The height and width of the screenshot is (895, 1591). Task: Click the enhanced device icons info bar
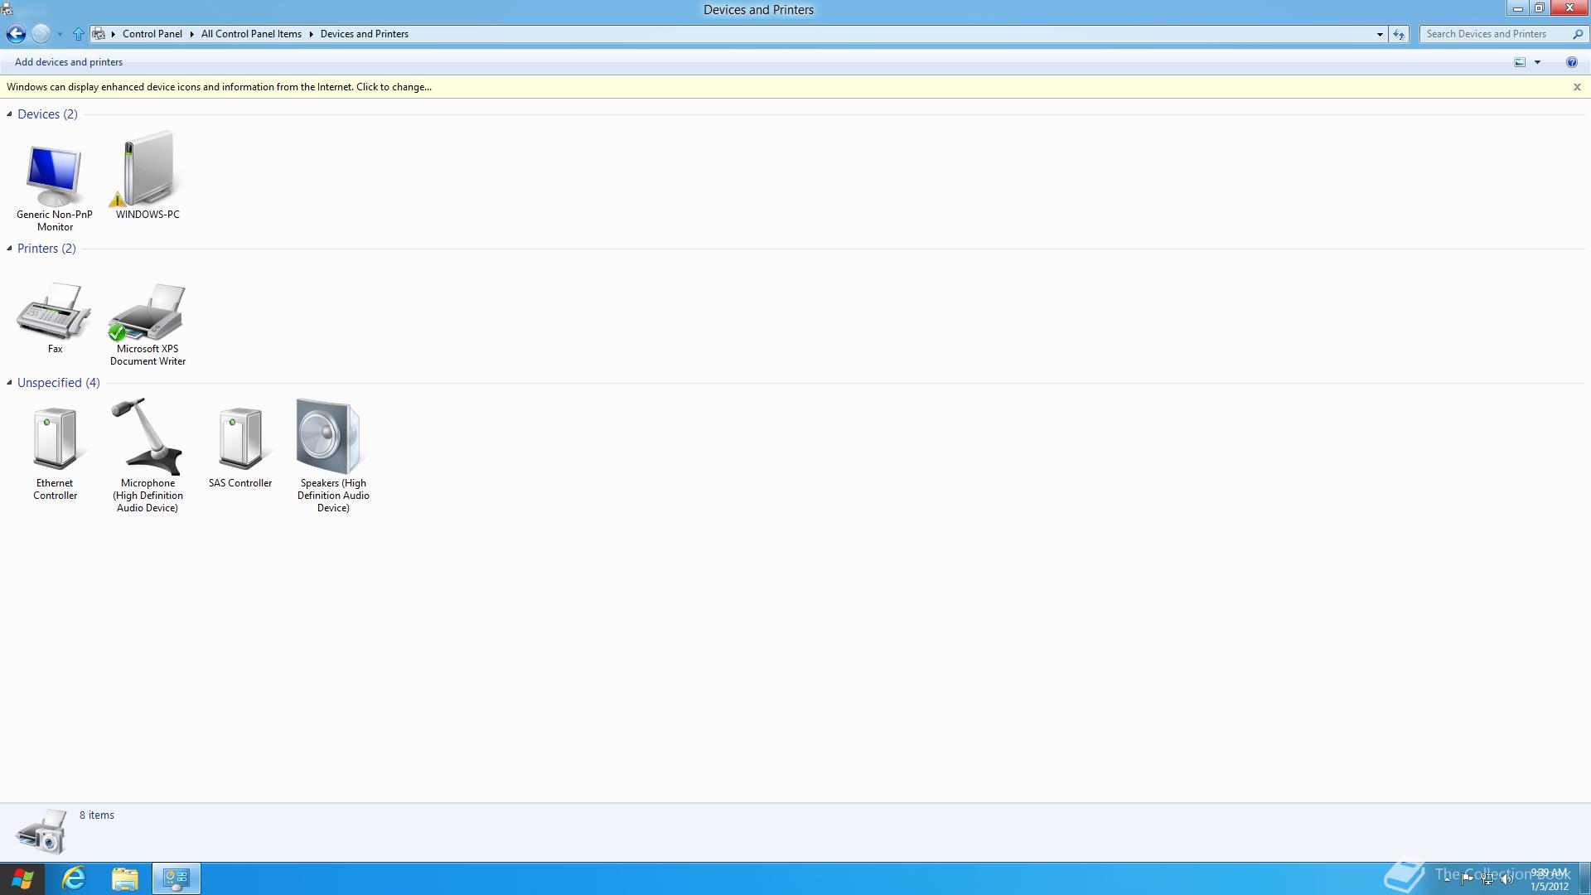219,87
